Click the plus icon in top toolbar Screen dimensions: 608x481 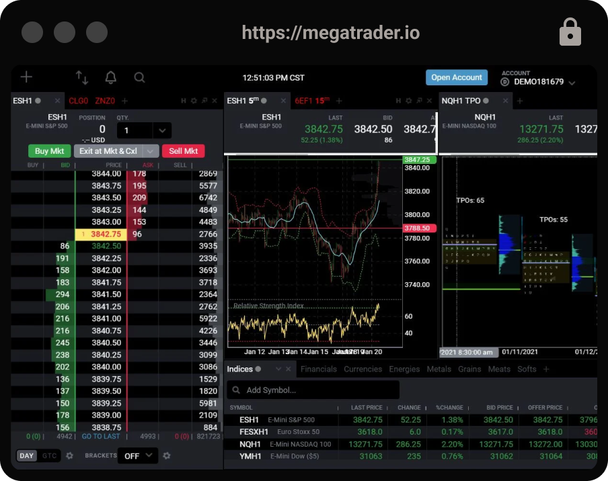click(26, 77)
